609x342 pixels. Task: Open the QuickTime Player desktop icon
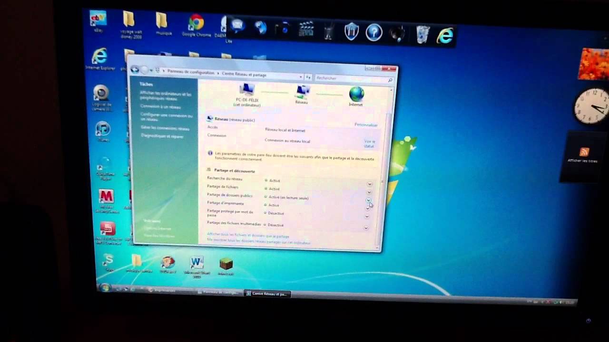pyautogui.click(x=104, y=170)
